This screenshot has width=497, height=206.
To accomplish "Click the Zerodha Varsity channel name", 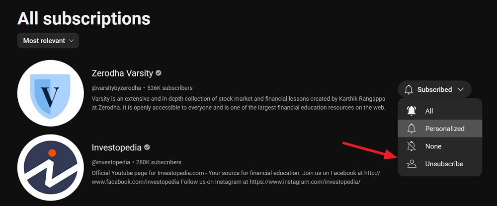I will [122, 73].
